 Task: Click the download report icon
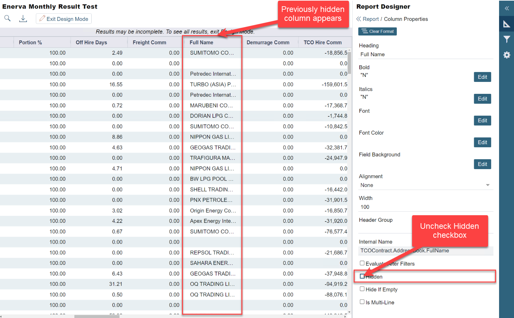tap(23, 19)
